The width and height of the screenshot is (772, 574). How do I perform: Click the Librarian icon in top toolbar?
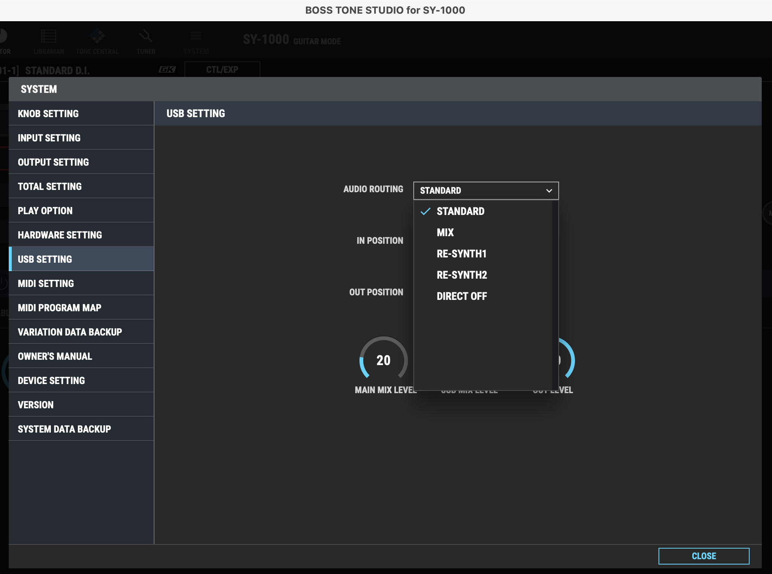point(49,37)
